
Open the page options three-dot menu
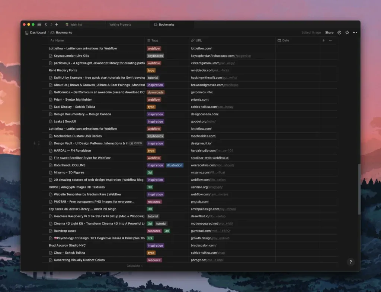click(x=355, y=32)
